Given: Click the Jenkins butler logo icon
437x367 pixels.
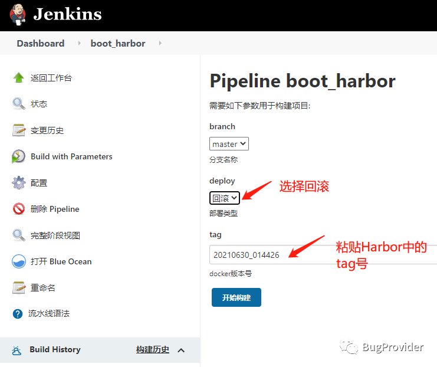Looking at the screenshot, I should (17, 14).
